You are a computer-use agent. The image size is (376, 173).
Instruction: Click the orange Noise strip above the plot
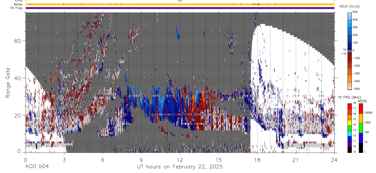tap(180, 4)
